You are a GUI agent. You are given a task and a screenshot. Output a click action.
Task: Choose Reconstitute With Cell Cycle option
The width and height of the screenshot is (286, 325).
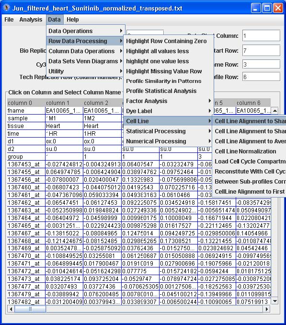pyautogui.click(x=250, y=172)
